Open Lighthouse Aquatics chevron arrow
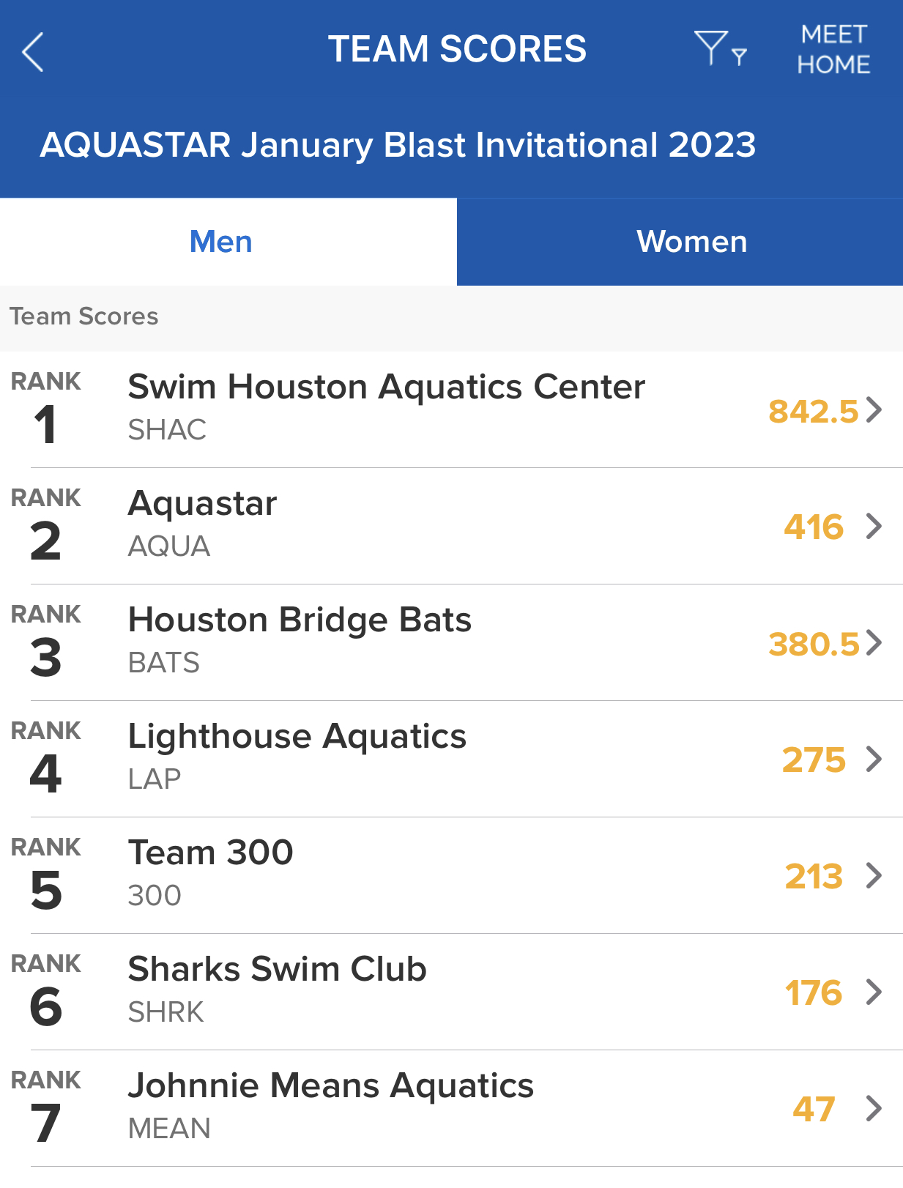903x1188 pixels. [873, 760]
